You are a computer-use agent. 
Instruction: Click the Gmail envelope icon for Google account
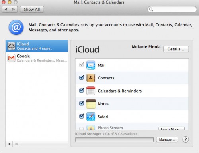pyautogui.click(x=11, y=58)
